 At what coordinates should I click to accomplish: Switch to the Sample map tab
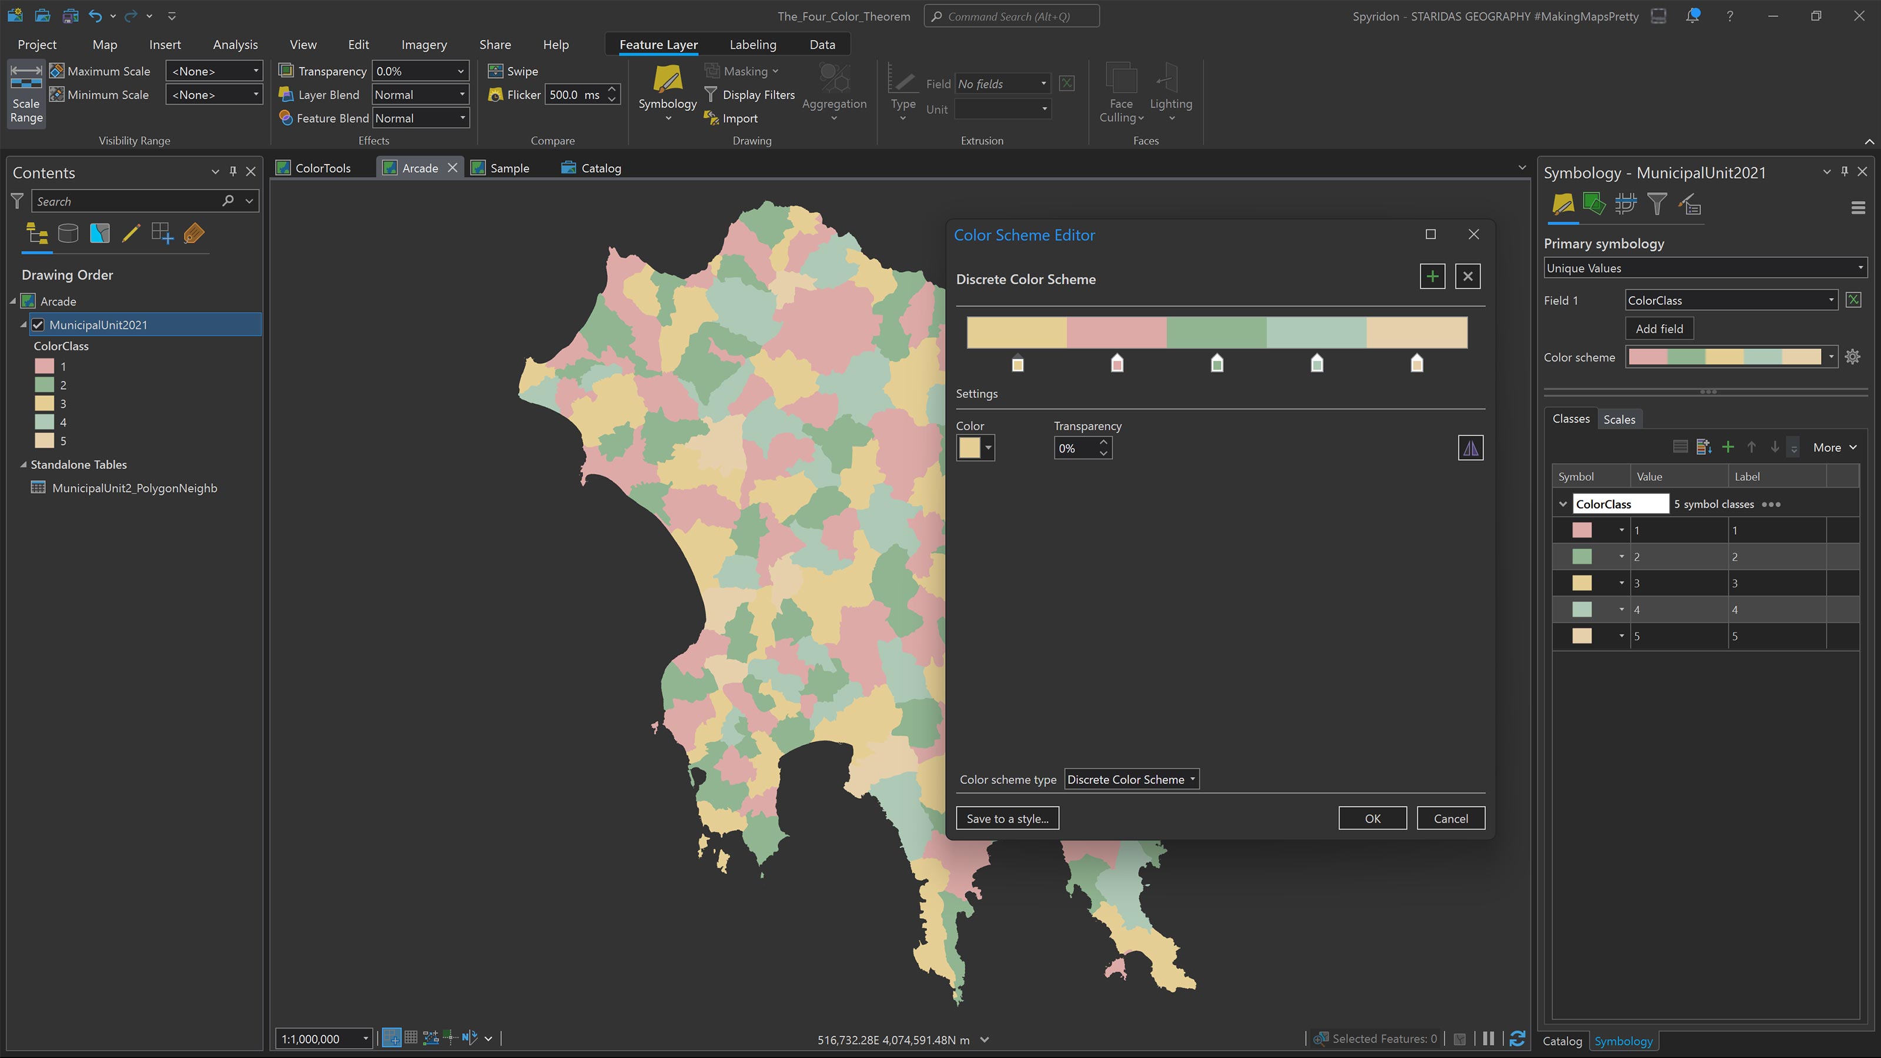509,167
